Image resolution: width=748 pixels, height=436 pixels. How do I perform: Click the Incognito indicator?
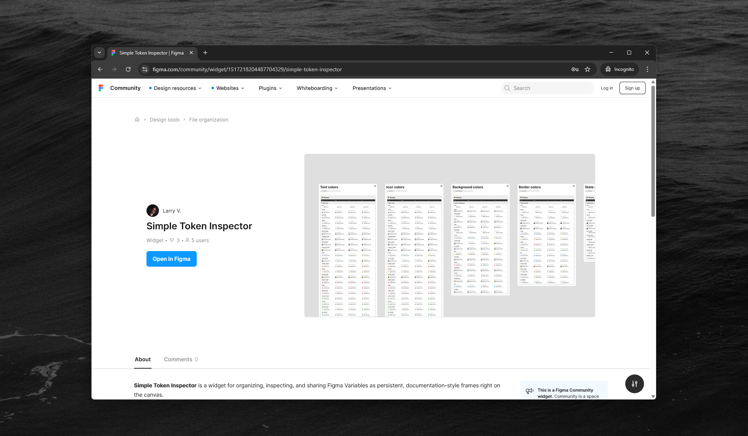pyautogui.click(x=619, y=69)
